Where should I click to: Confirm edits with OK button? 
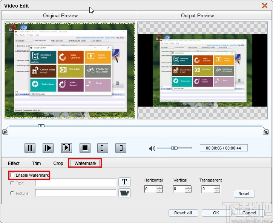(x=216, y=213)
